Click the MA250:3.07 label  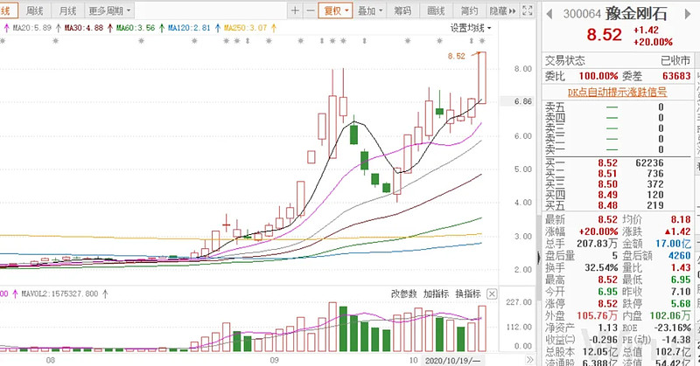(x=246, y=28)
